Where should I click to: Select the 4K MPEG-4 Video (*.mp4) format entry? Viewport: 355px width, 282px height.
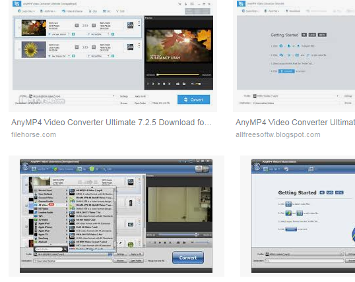tap(91, 192)
